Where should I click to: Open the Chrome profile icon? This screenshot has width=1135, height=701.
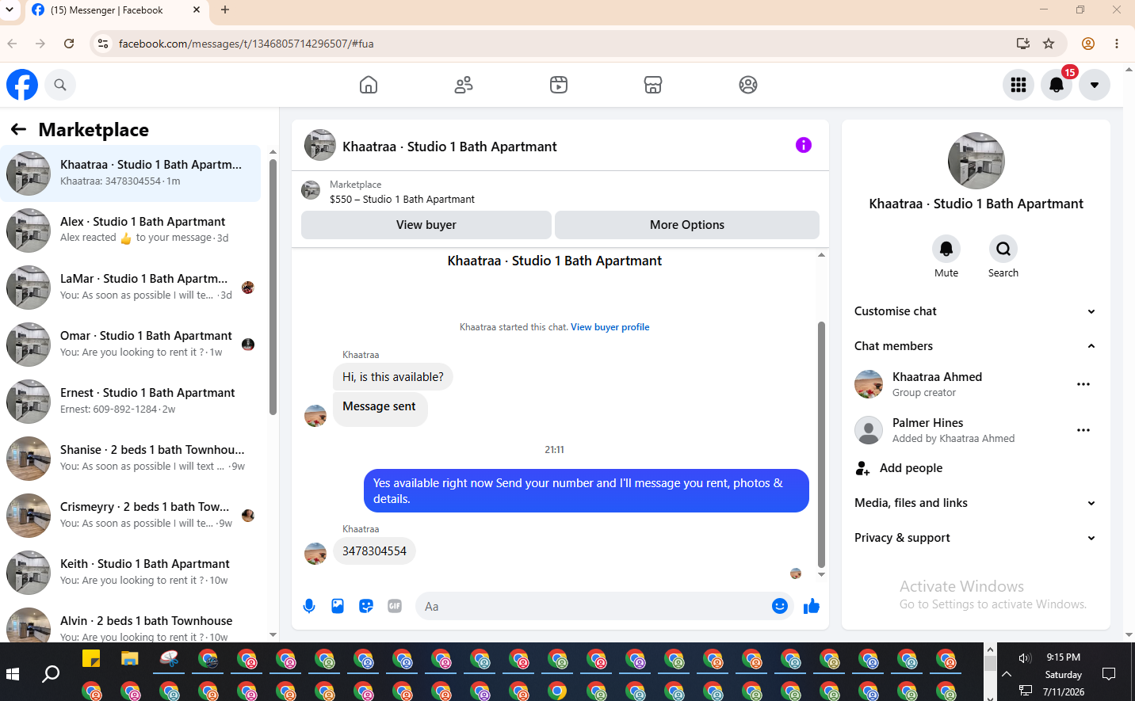pos(1088,44)
